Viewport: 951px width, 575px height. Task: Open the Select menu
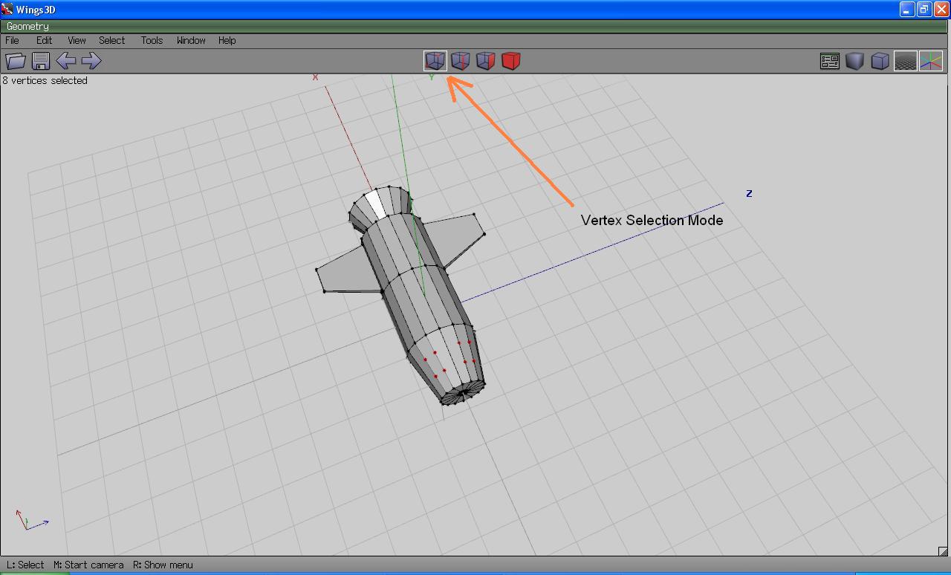click(112, 40)
